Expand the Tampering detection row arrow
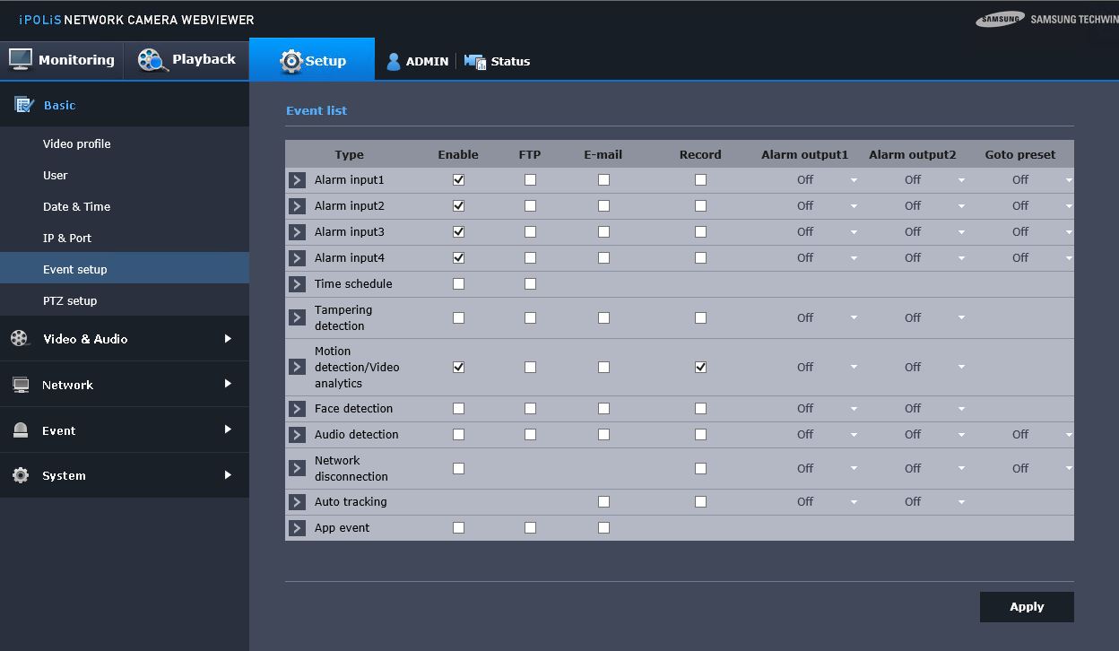 [x=298, y=317]
